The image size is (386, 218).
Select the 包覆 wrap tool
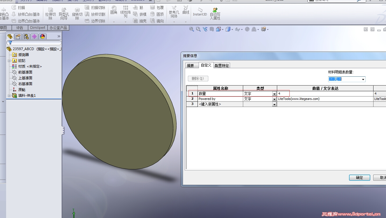157,8
